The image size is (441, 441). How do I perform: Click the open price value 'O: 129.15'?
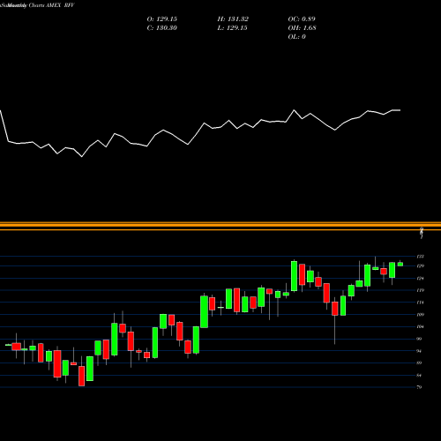[161, 19]
